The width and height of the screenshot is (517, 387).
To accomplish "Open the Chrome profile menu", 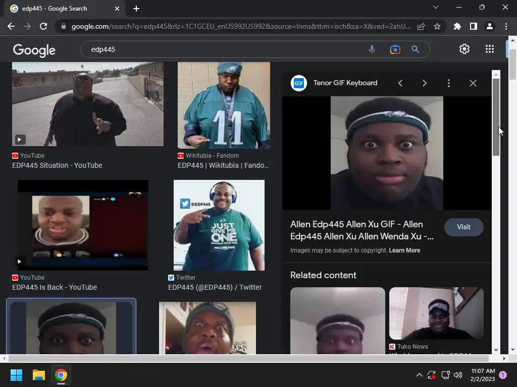I will [490, 26].
